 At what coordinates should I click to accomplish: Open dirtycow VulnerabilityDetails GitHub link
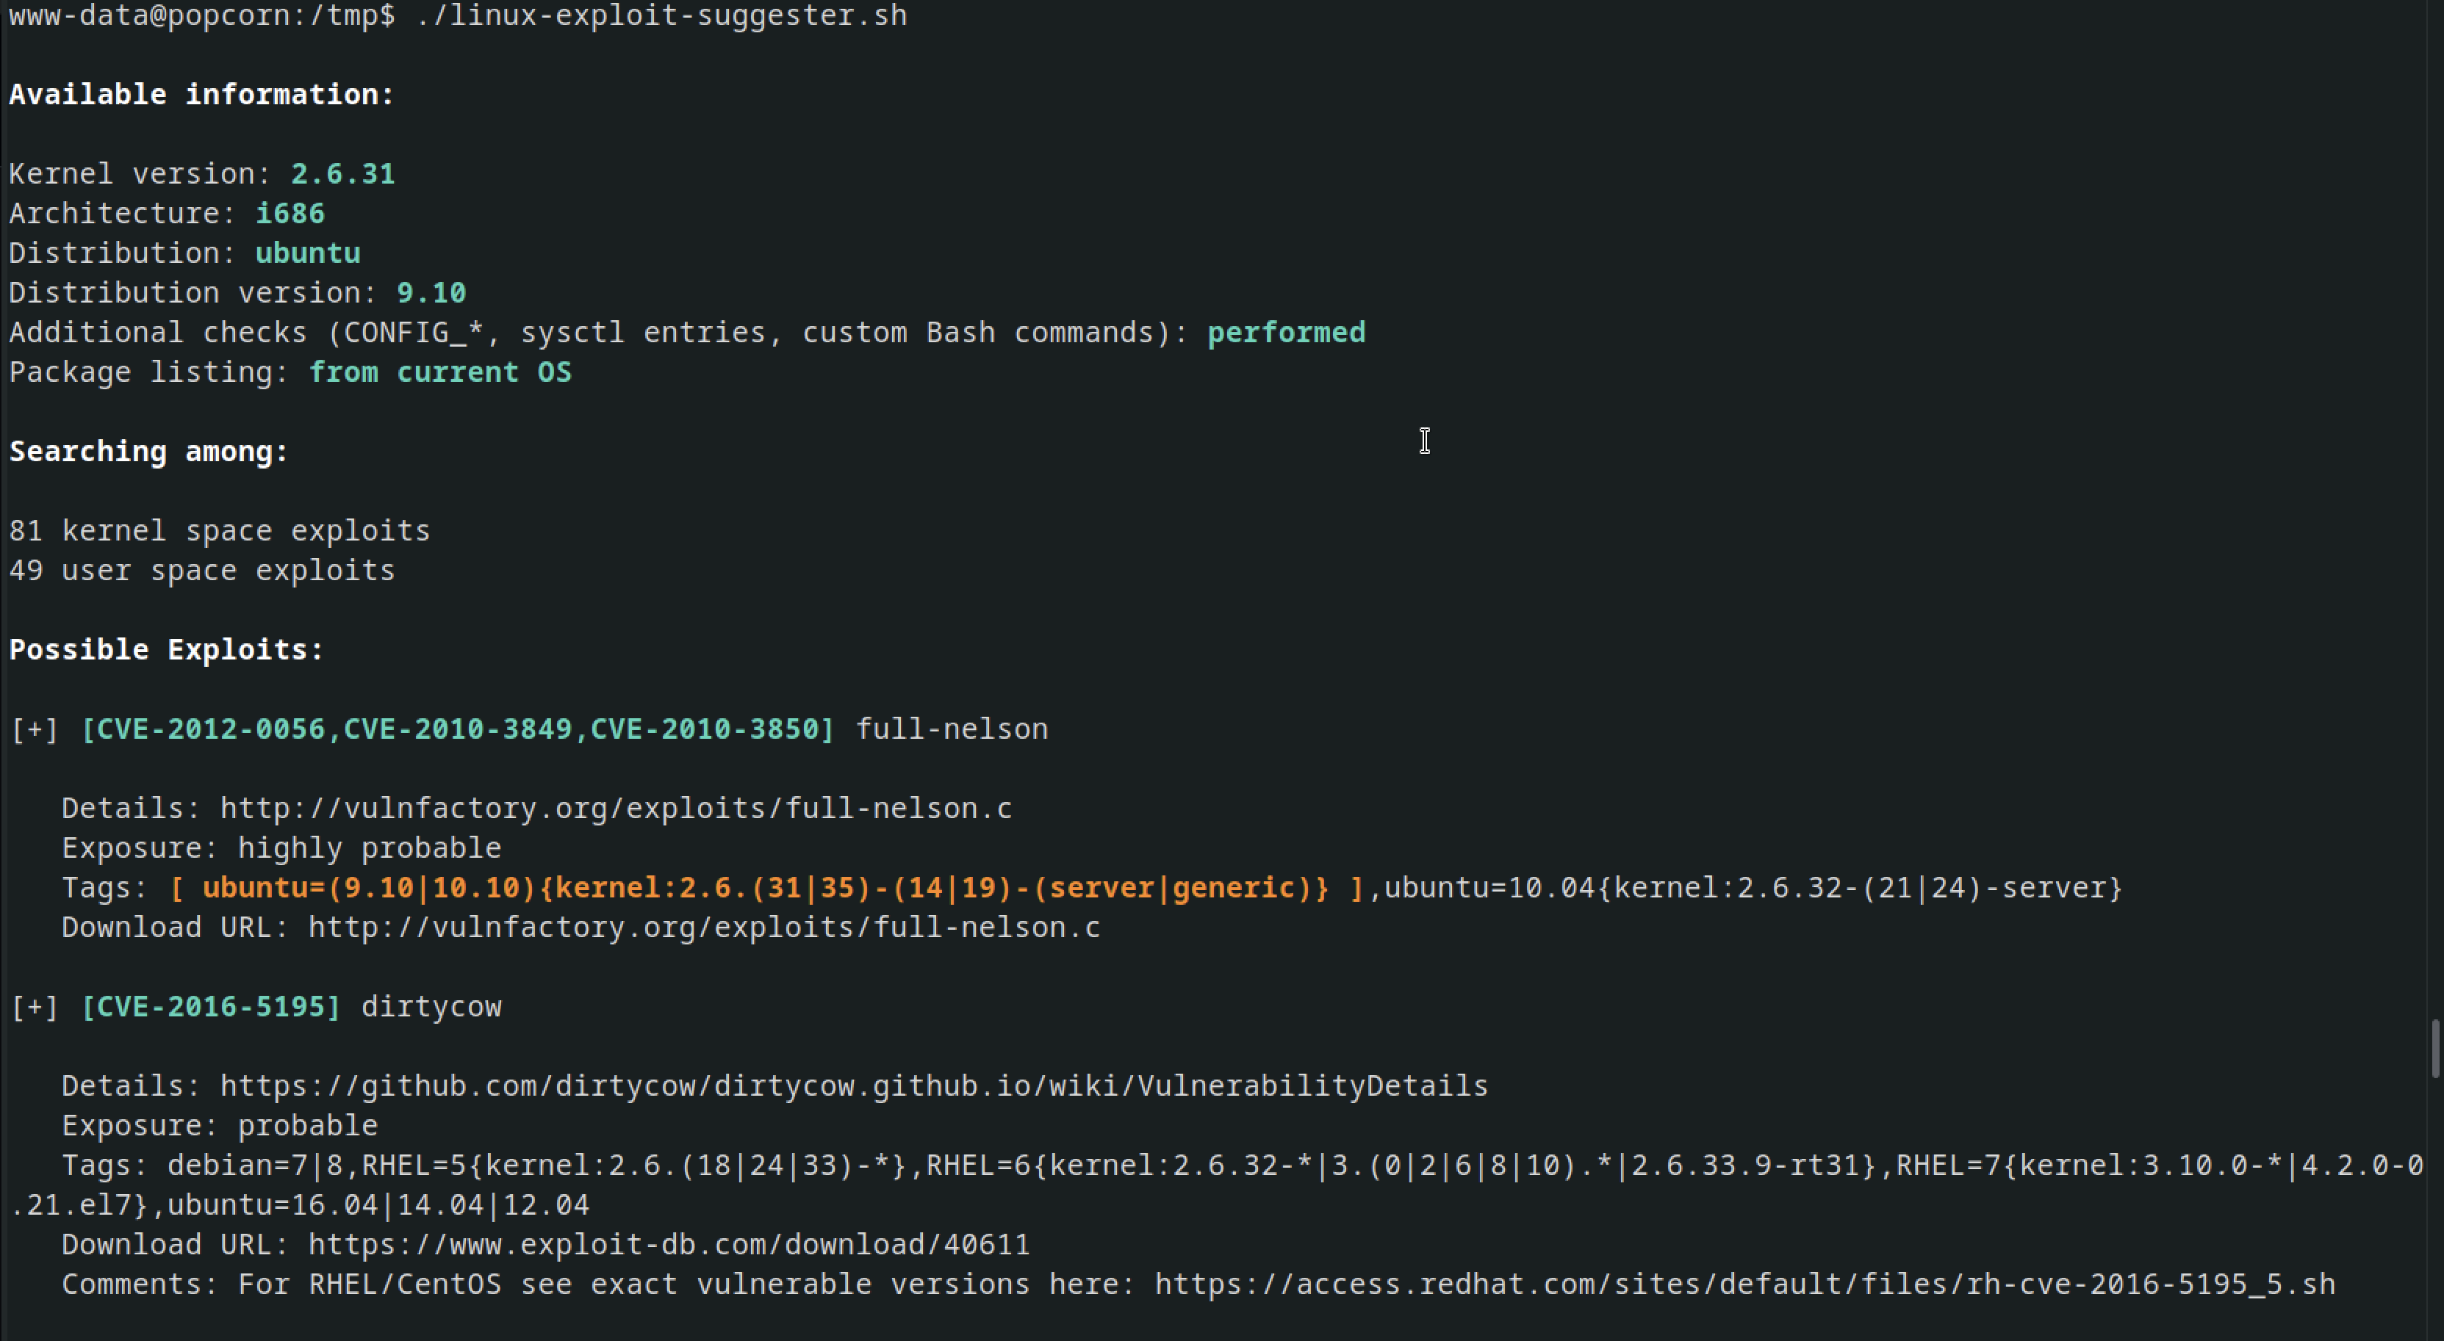[x=854, y=1087]
